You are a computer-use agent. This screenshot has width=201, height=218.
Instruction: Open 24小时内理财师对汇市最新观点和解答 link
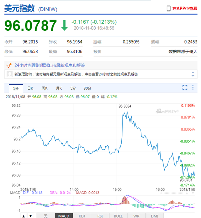click(x=50, y=65)
